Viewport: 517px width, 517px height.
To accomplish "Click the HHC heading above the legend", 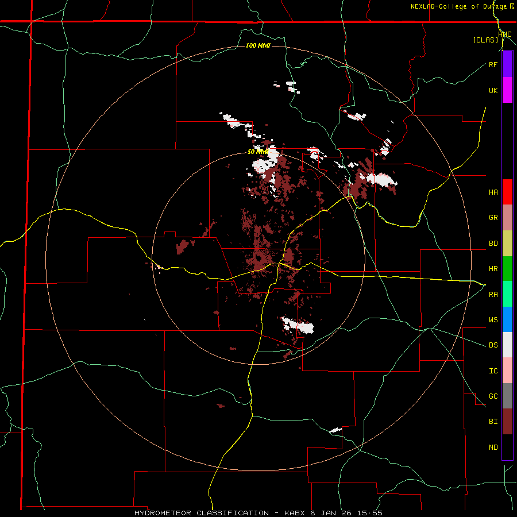I will 504,34.
